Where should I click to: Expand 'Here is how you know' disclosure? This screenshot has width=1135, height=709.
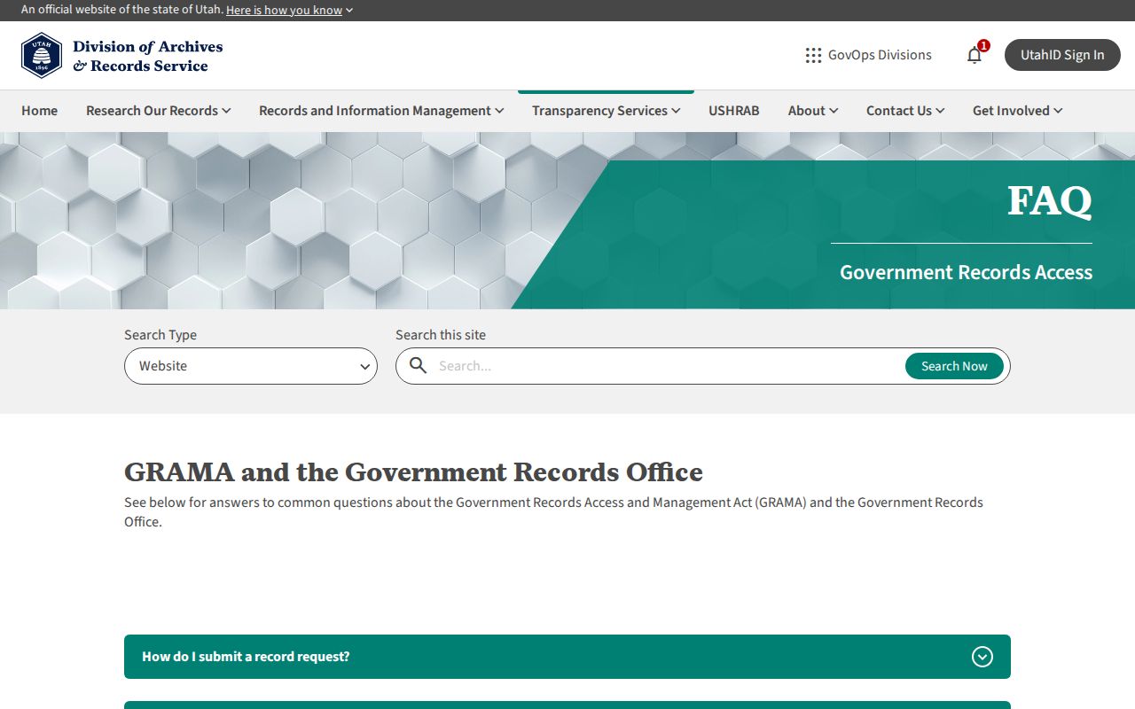click(289, 10)
